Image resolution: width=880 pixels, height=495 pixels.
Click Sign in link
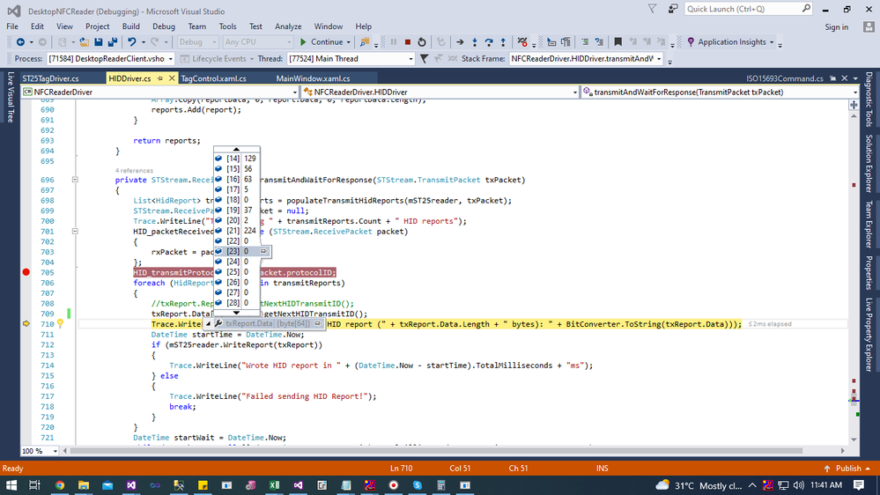(836, 27)
